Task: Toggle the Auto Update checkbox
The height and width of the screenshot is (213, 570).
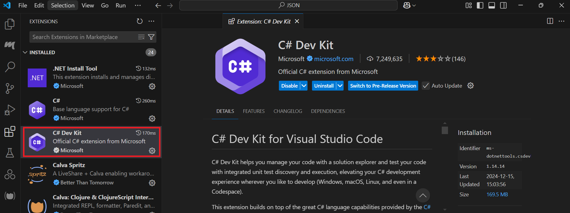Action: 426,86
